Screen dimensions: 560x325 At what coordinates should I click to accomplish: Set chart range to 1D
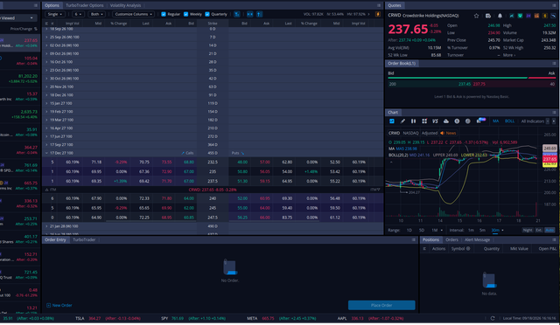click(409, 231)
